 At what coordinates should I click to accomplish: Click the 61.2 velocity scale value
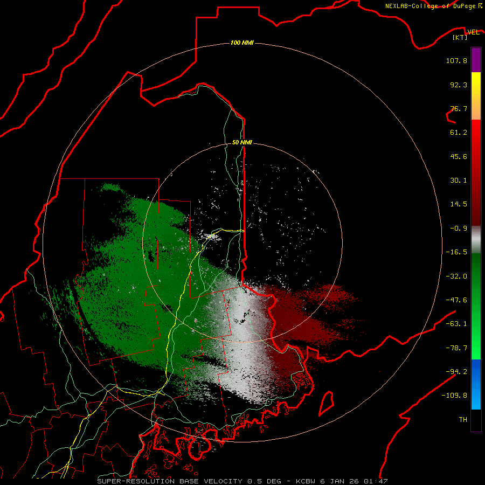click(x=459, y=133)
